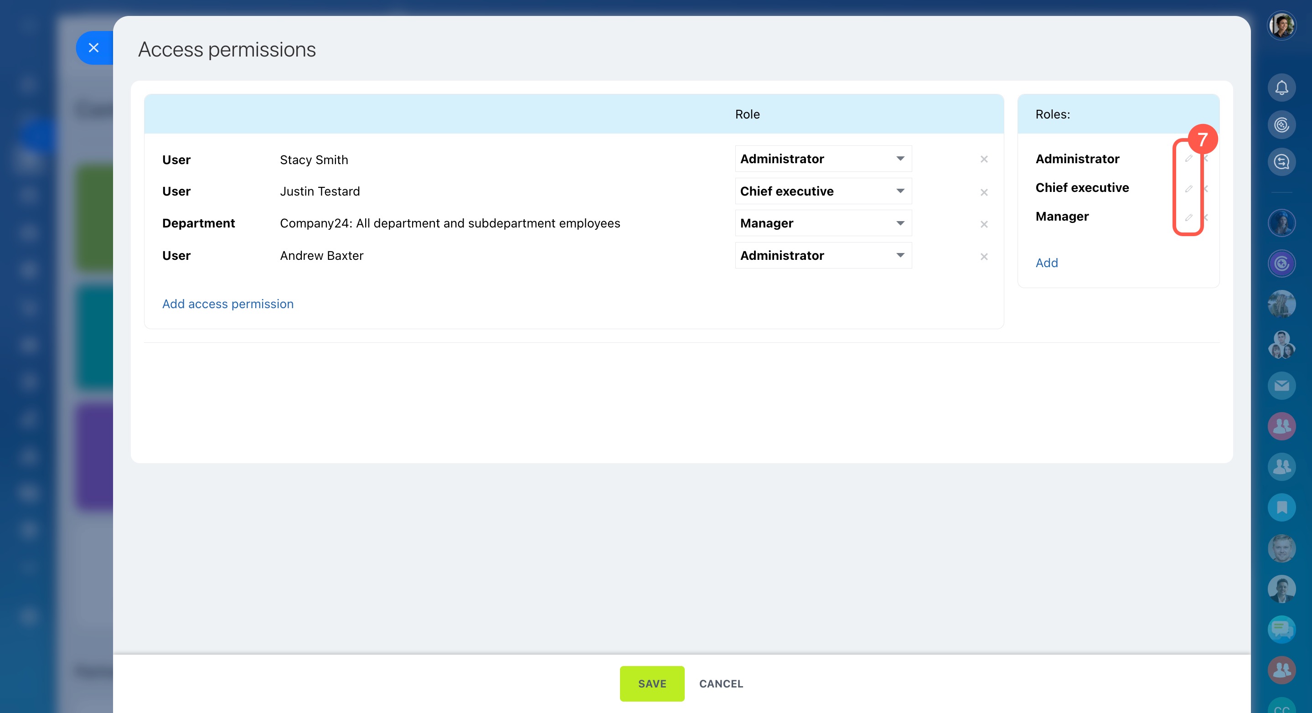Close the Access permissions slider panel

coord(94,48)
